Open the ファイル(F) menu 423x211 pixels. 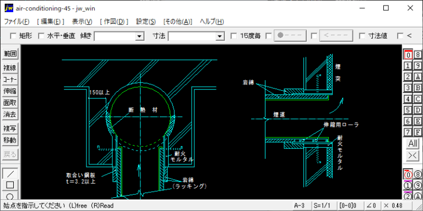point(17,22)
